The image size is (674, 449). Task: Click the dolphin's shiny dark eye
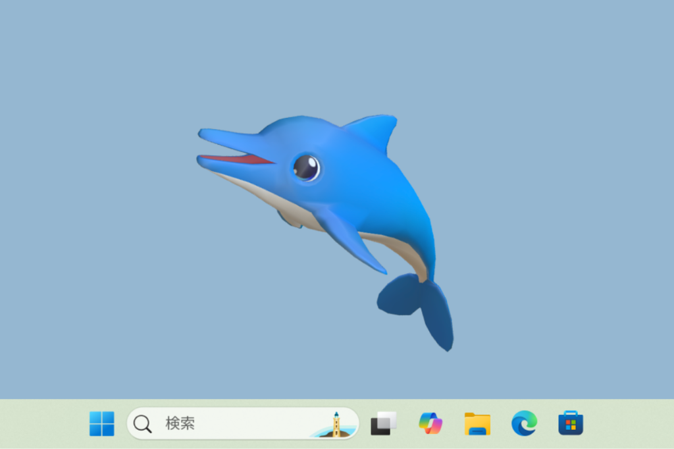pyautogui.click(x=306, y=167)
